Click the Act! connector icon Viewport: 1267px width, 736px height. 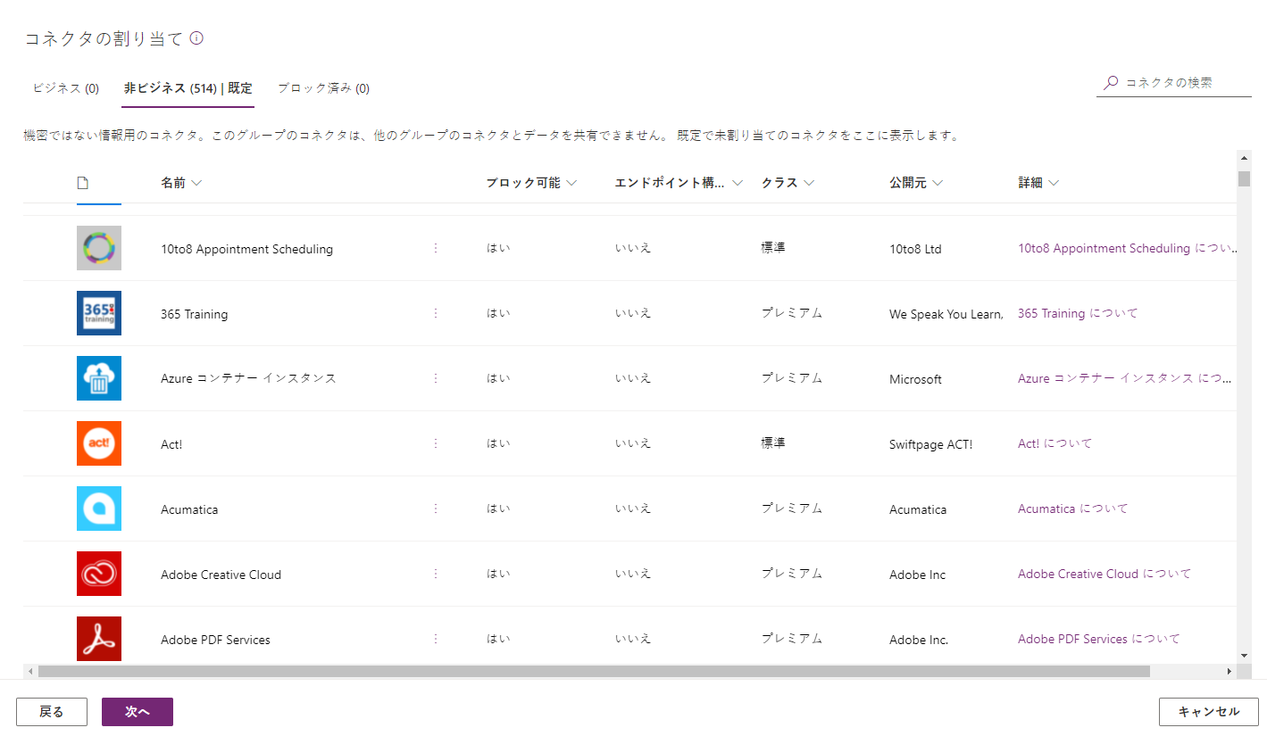pos(99,443)
